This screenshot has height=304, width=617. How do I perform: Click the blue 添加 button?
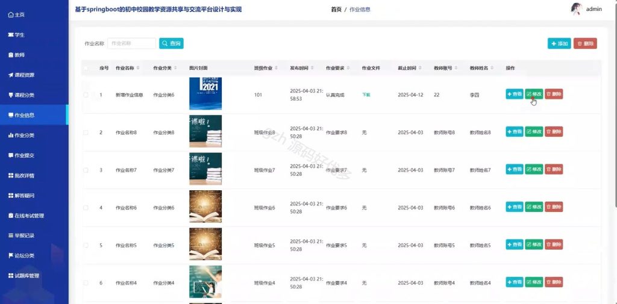pyautogui.click(x=559, y=44)
